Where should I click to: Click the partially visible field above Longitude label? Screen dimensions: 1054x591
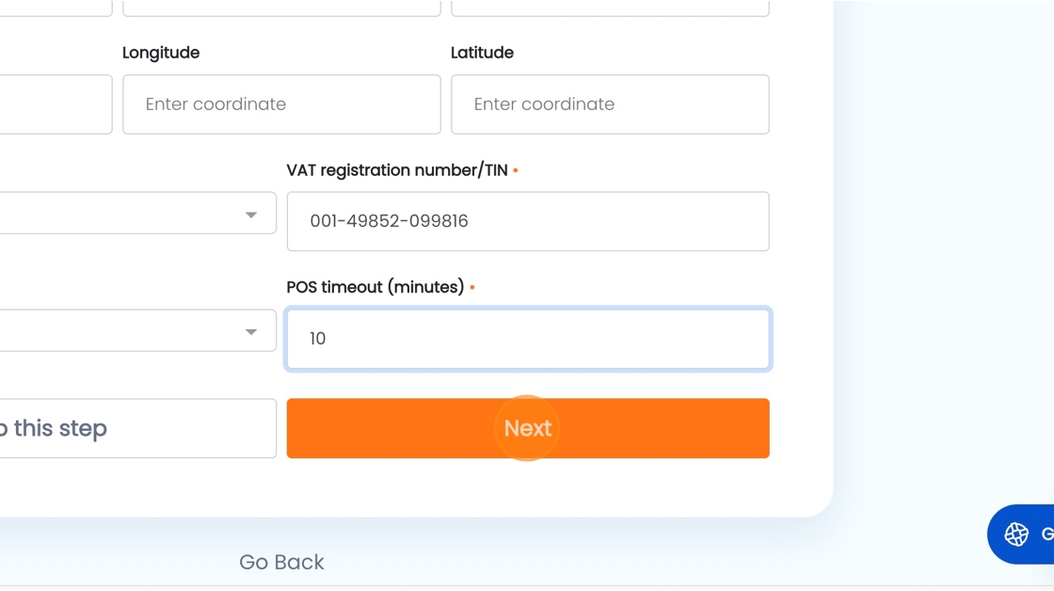[x=281, y=8]
